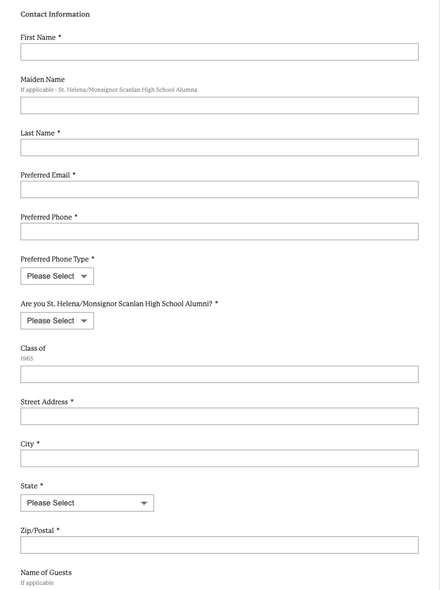Select the Maiden Name input box
This screenshot has width=440, height=590.
(219, 105)
